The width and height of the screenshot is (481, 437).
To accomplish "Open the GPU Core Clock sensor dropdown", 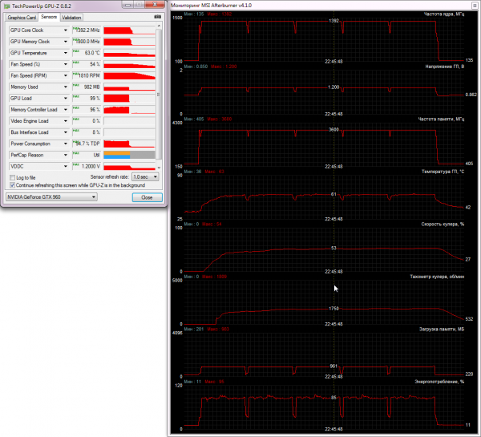I will point(66,30).
